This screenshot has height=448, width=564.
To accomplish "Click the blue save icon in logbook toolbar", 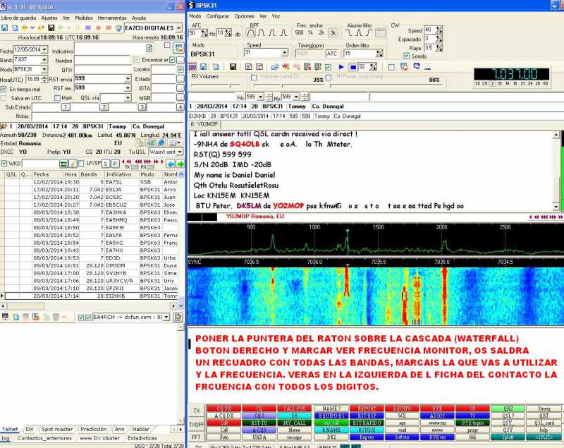I will pos(5,28).
